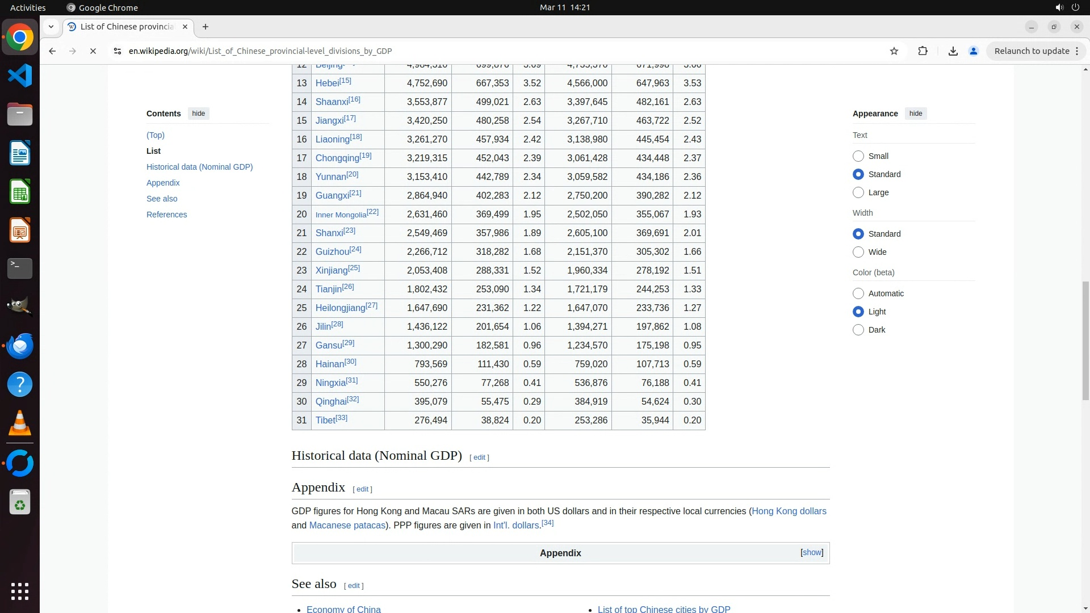
Task: Open the Inner Mongolia link
Action: [x=341, y=215]
